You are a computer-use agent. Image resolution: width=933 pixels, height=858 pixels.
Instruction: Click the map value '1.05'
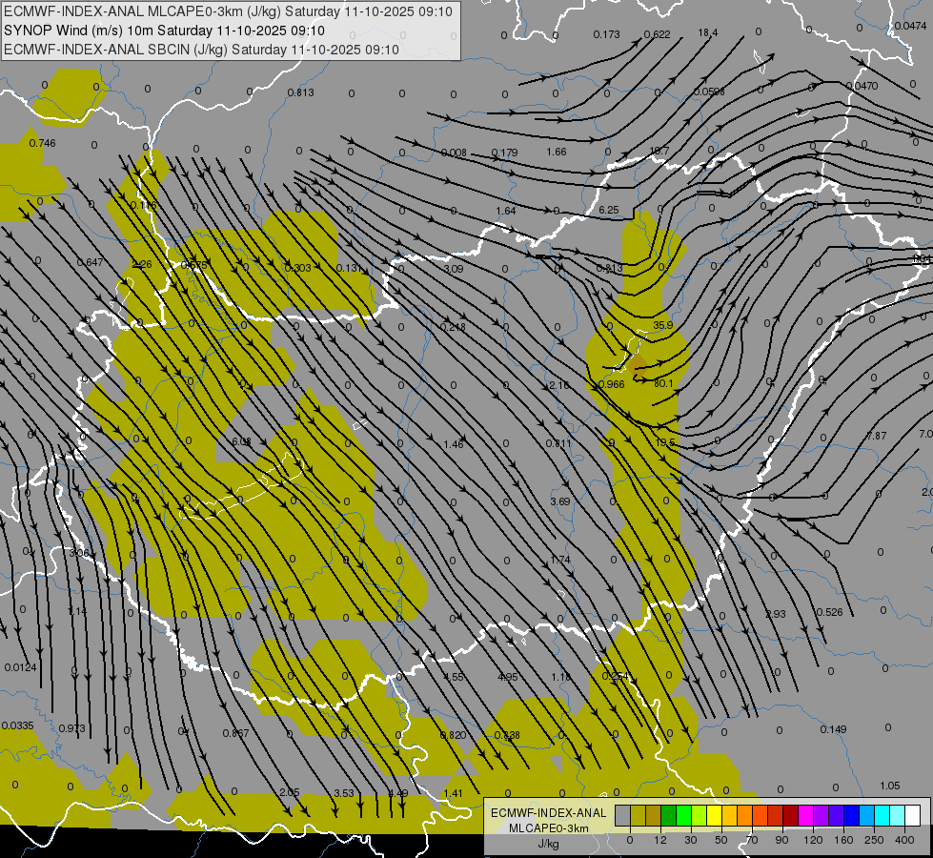point(889,786)
